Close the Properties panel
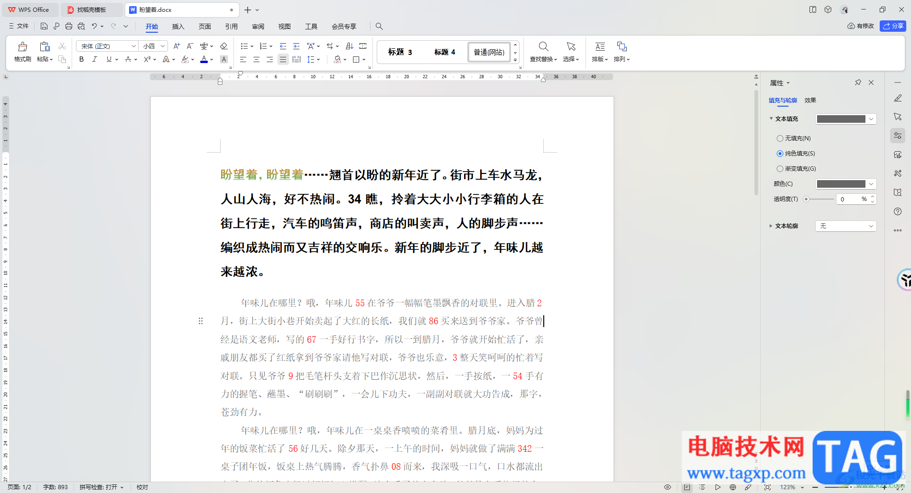 [871, 82]
